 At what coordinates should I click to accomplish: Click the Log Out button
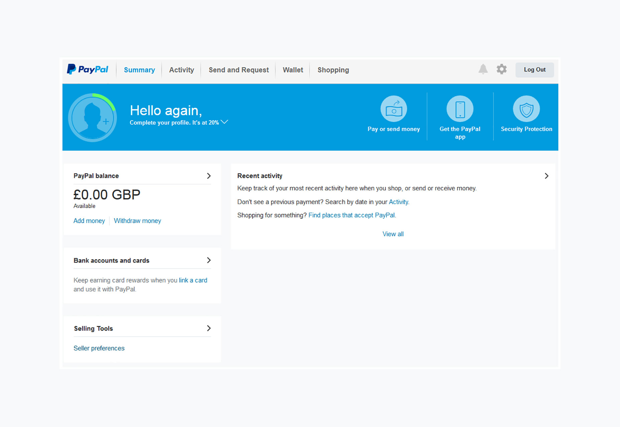pos(534,70)
